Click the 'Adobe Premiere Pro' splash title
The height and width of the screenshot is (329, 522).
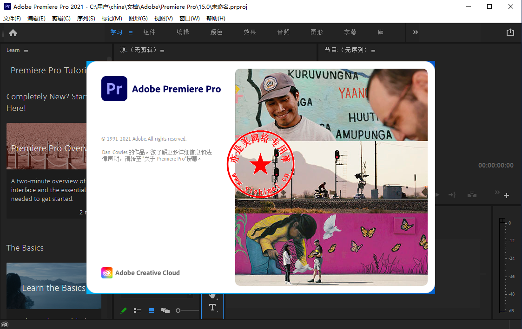[x=177, y=89]
